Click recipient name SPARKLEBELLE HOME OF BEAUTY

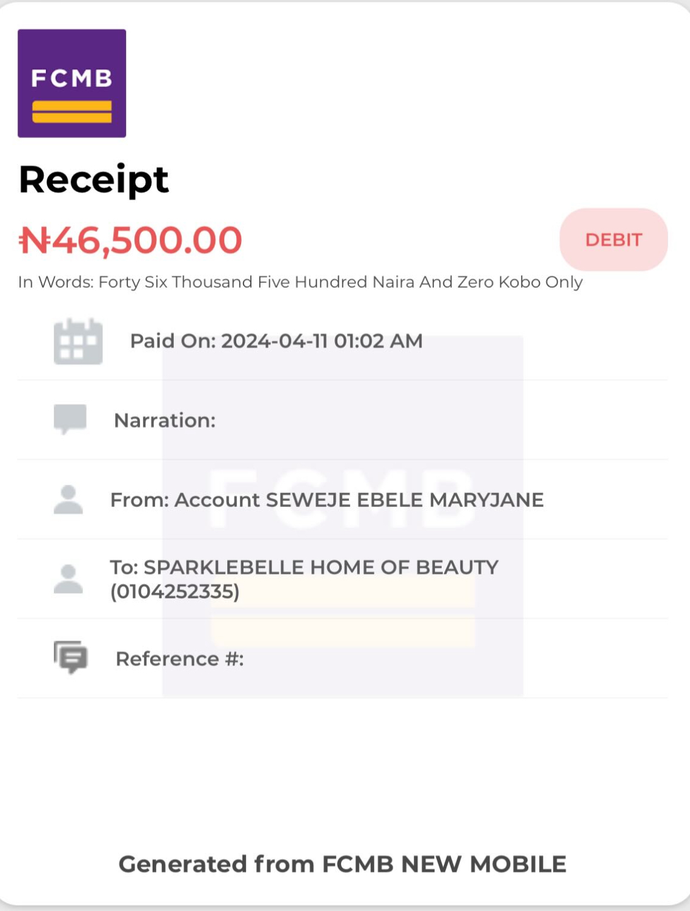click(x=320, y=568)
